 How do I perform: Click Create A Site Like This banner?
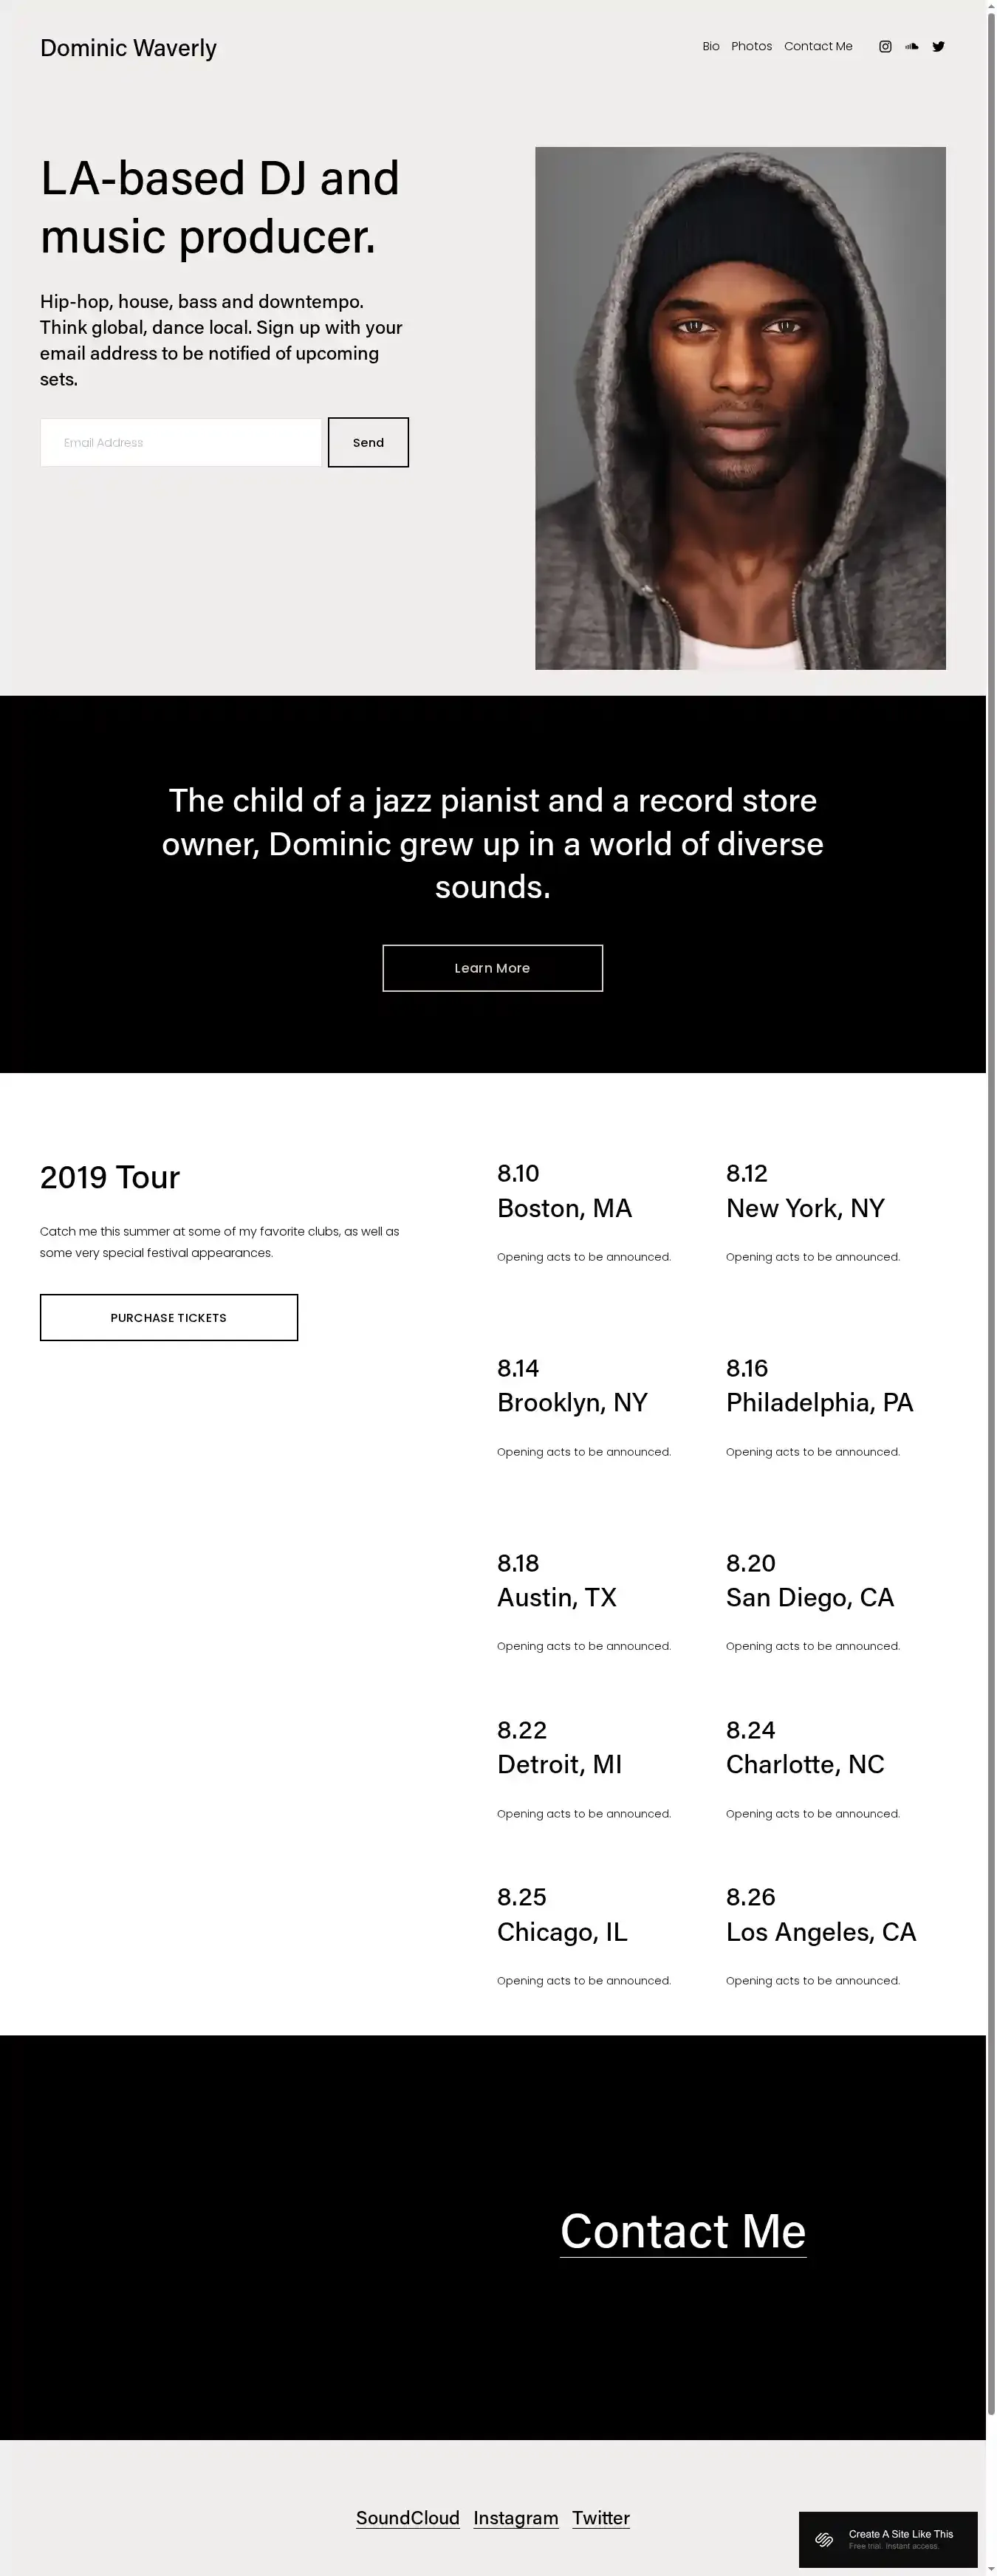click(x=888, y=2540)
